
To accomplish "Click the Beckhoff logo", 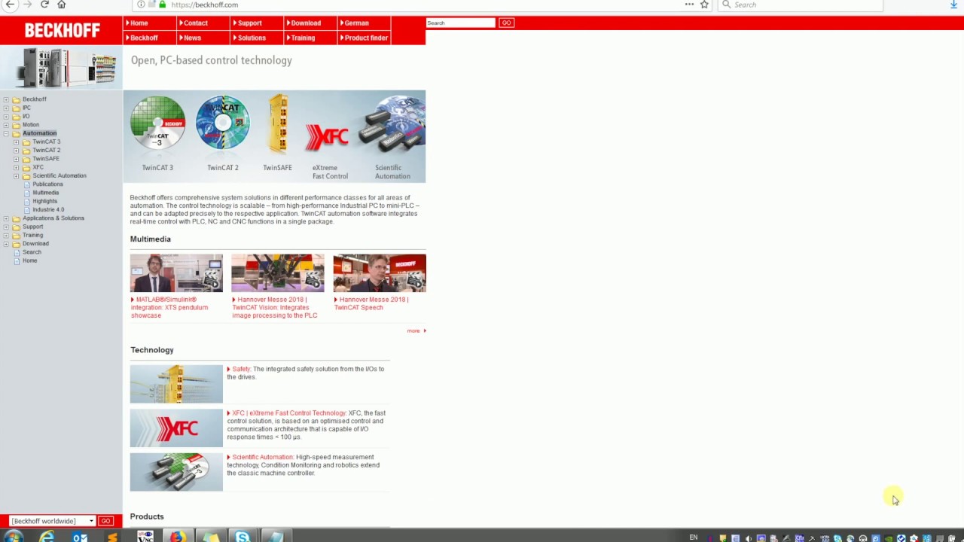I will tap(62, 30).
